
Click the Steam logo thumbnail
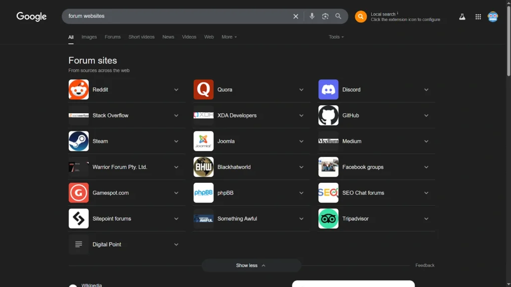pos(78,141)
